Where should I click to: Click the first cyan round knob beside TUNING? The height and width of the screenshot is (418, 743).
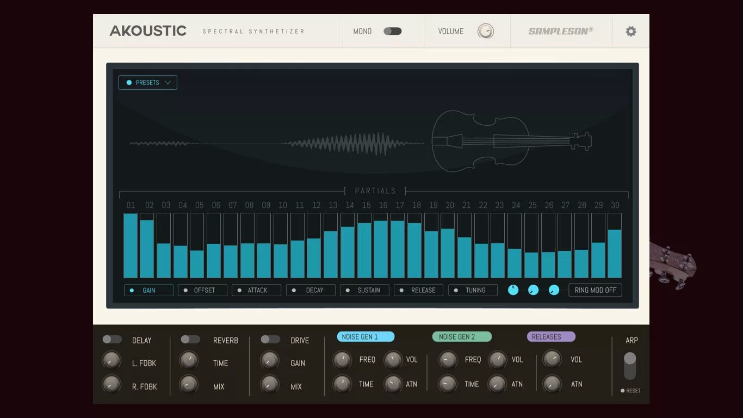coord(513,290)
